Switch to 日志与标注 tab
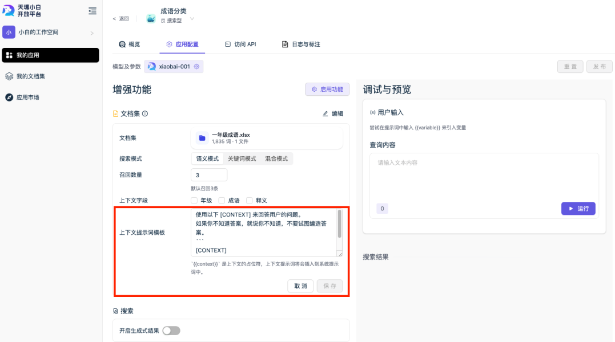615x342 pixels. [302, 44]
